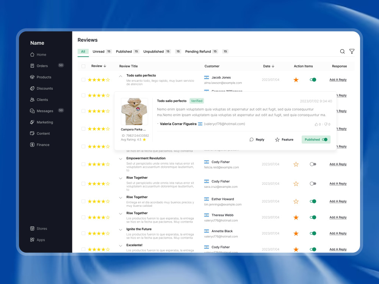Viewport: 379px width, 284px height.
Task: Toggle the Published switch in popup
Action: [325, 140]
